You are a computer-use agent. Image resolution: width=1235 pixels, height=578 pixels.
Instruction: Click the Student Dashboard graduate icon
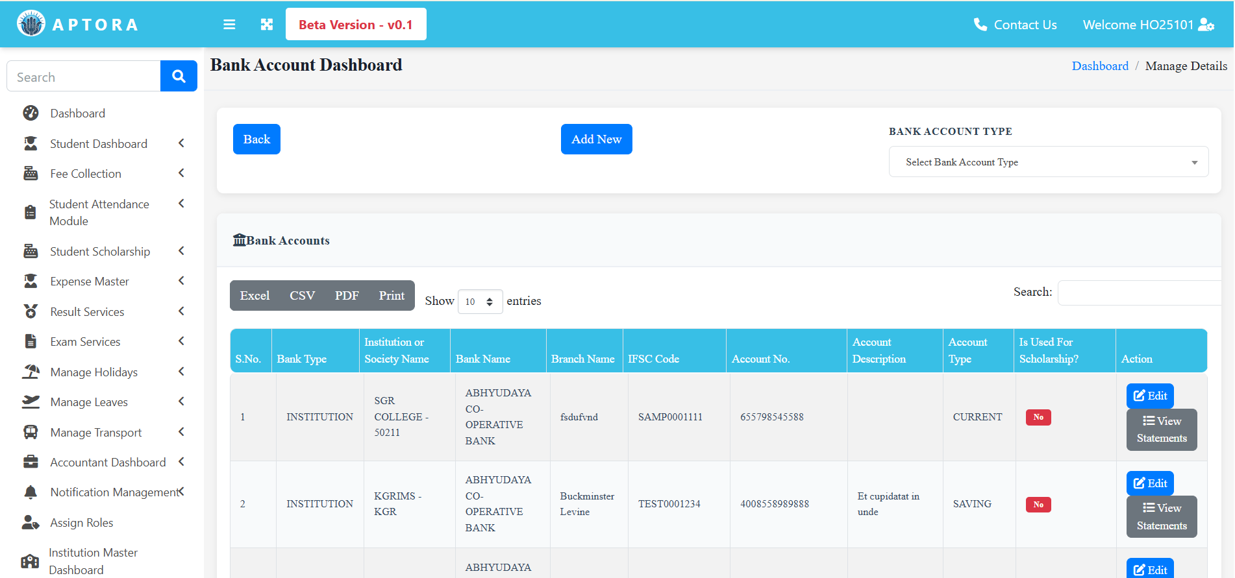tap(31, 143)
